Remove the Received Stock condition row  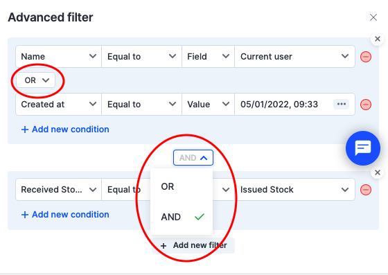[366, 190]
